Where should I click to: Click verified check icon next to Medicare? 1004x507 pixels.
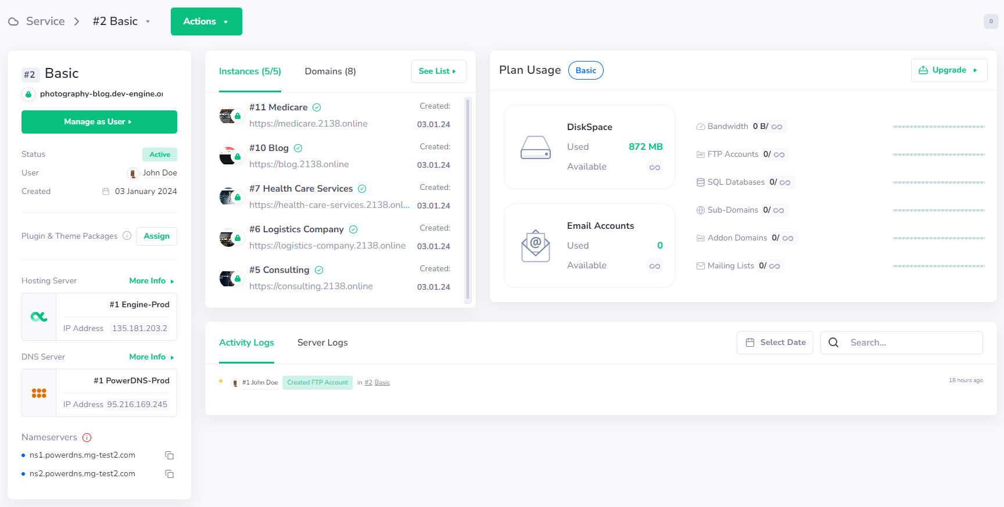coord(317,107)
